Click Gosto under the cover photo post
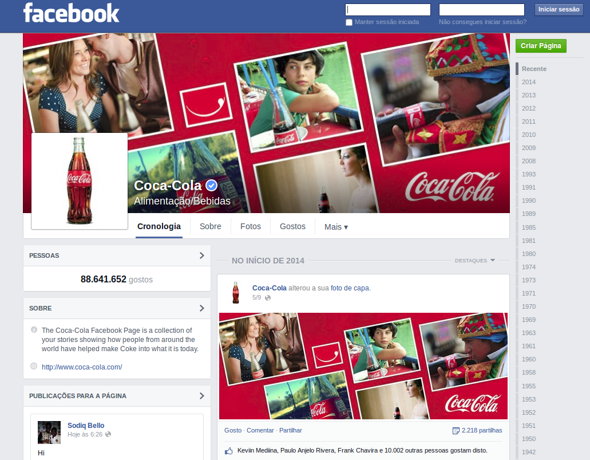Screen dimensions: 590x460 (x=233, y=431)
